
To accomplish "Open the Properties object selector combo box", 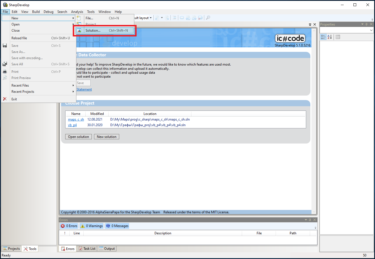I will coord(346,30).
